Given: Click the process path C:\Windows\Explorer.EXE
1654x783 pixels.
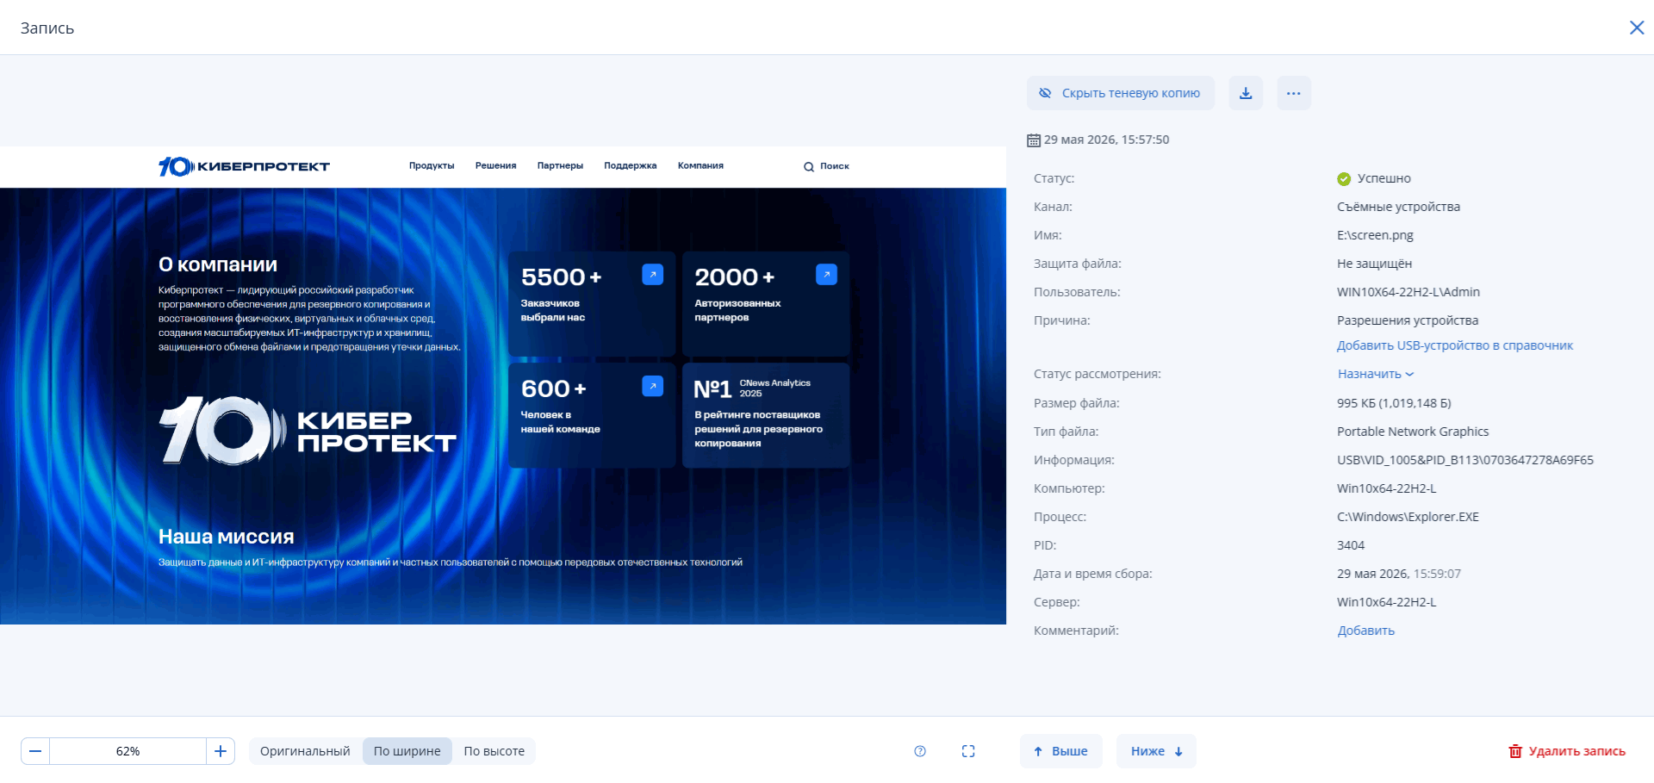Looking at the screenshot, I should pos(1408,517).
